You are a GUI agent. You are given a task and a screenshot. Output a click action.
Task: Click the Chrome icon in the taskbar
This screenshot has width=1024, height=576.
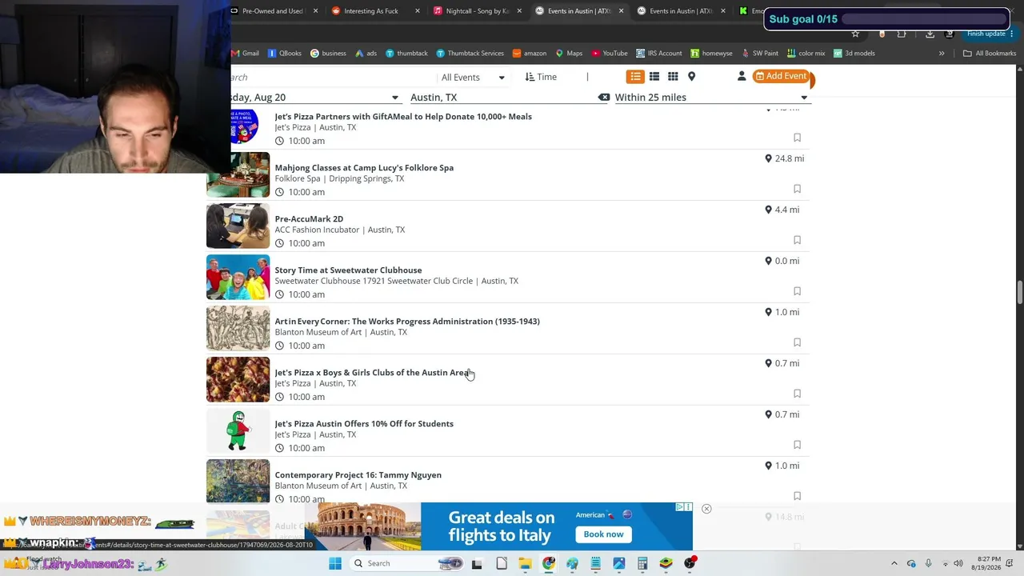pyautogui.click(x=549, y=563)
